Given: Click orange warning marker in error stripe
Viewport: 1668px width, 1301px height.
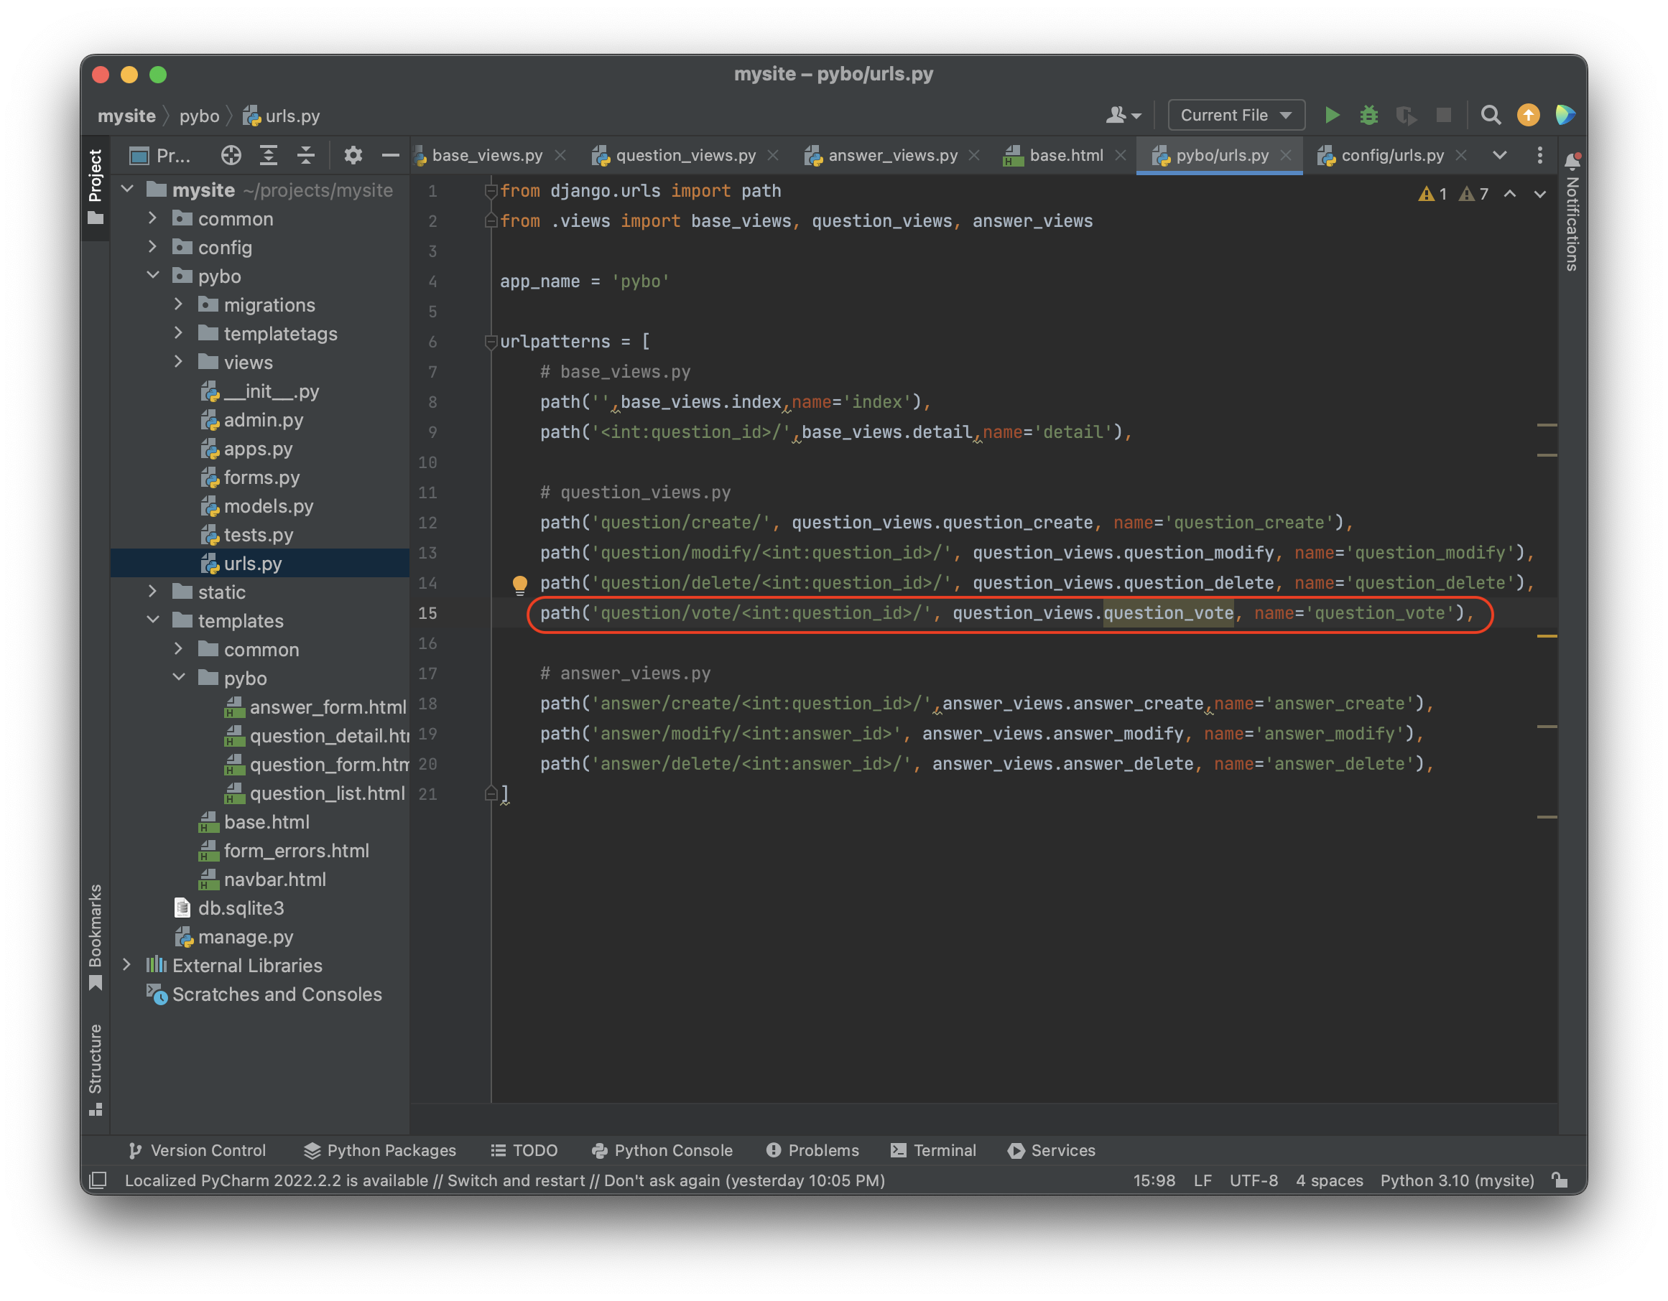Looking at the screenshot, I should [x=1547, y=636].
